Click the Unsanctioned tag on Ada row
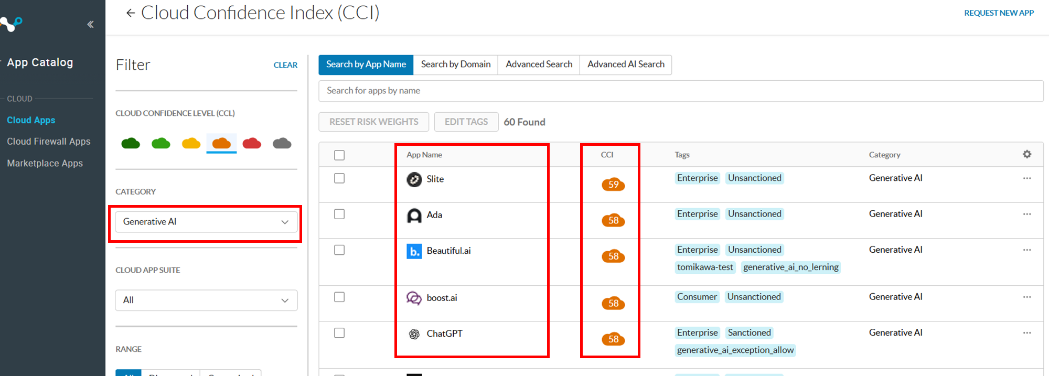The width and height of the screenshot is (1049, 376). 754,214
